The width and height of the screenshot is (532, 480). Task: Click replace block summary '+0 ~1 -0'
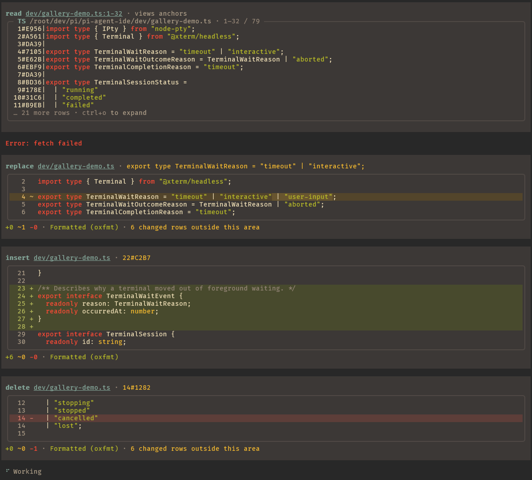click(x=22, y=227)
